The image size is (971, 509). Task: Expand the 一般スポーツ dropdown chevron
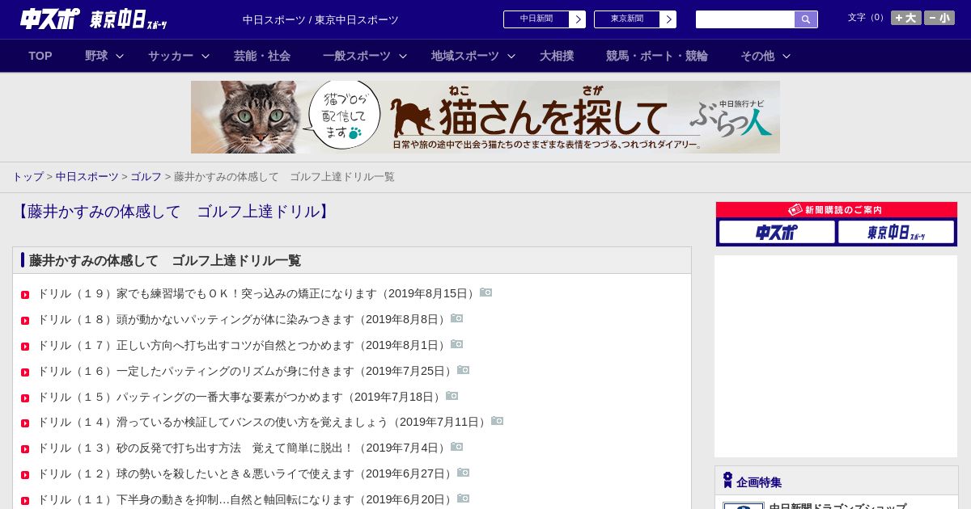[403, 56]
